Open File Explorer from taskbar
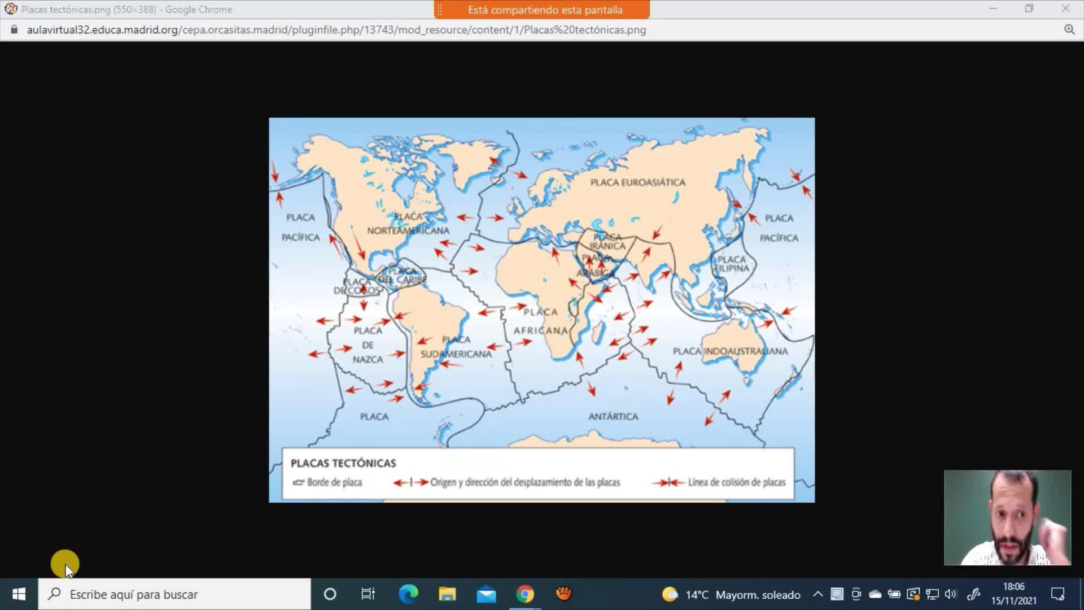Screen dimensions: 1084x610 point(447,594)
